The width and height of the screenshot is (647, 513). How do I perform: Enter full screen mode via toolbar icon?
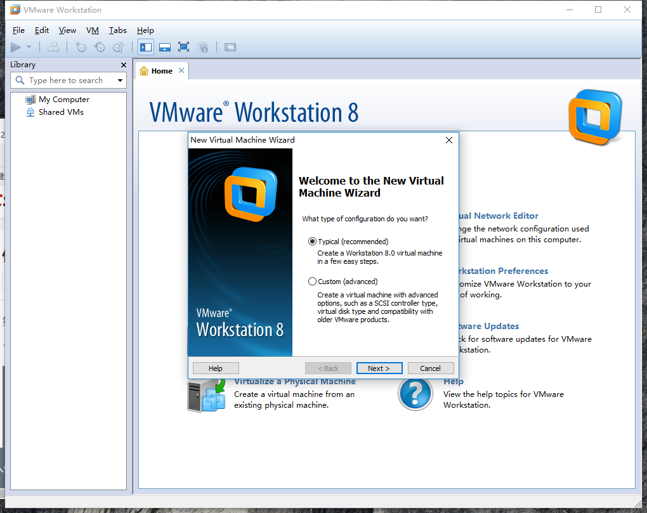(183, 47)
